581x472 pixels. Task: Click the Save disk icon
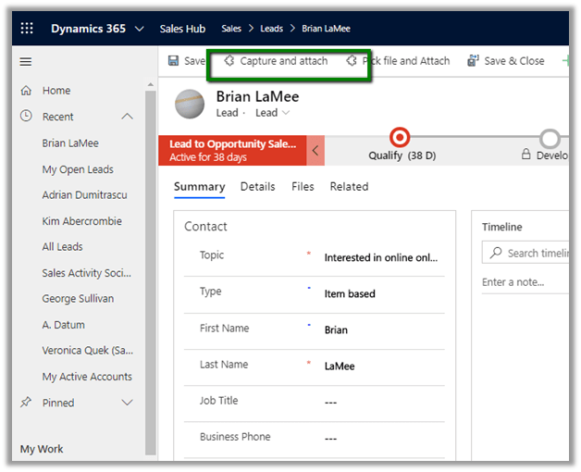(x=173, y=61)
